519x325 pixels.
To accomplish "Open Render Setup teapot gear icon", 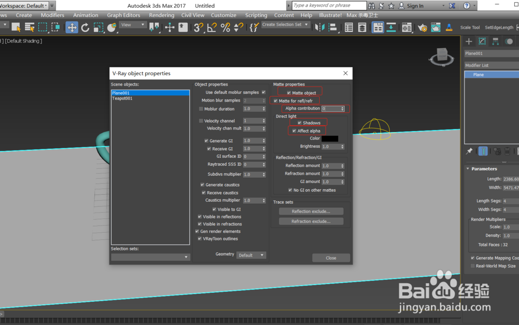I will click(422, 27).
